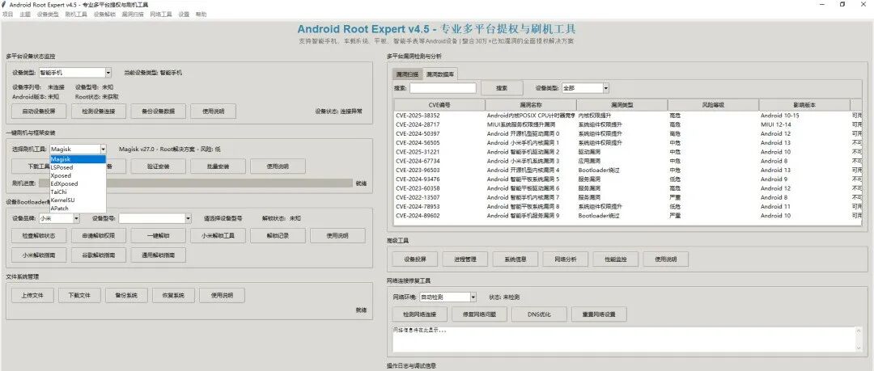The height and width of the screenshot is (371, 874).
Task: Open the 网络分析 button
Action: coord(565,259)
